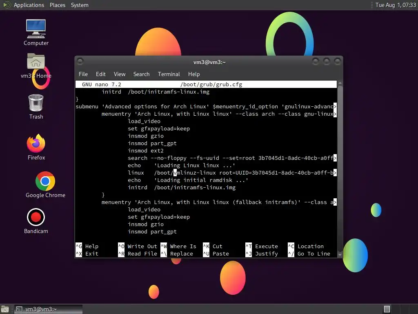
Task: Open the Bandicam recorder icon
Action: pyautogui.click(x=36, y=221)
